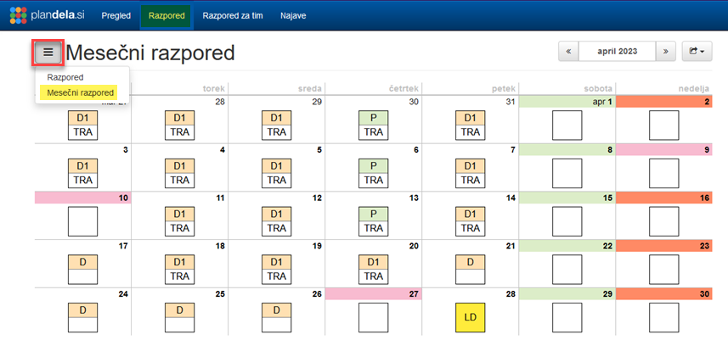This screenshot has height=340, width=728.
Task: Click the plandela.si logo
Action: click(x=47, y=15)
